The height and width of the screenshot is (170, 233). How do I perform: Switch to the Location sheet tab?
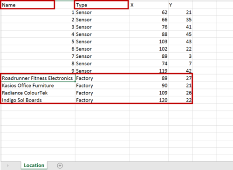tap(34, 165)
